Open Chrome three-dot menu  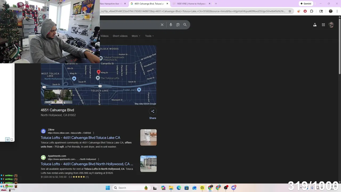click(337, 11)
